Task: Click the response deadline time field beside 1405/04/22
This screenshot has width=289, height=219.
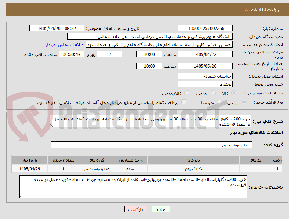Action: click(x=149, y=55)
